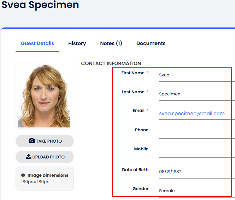
Task: Click the svea.specimen@mail.com email address
Action: click(192, 113)
